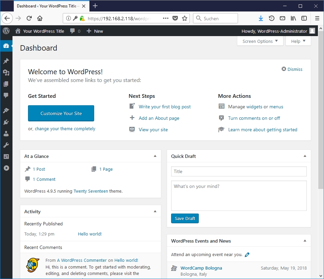Screen dimensions: 324x279
Task: Bookmark this page with star icon
Action: click(185, 18)
